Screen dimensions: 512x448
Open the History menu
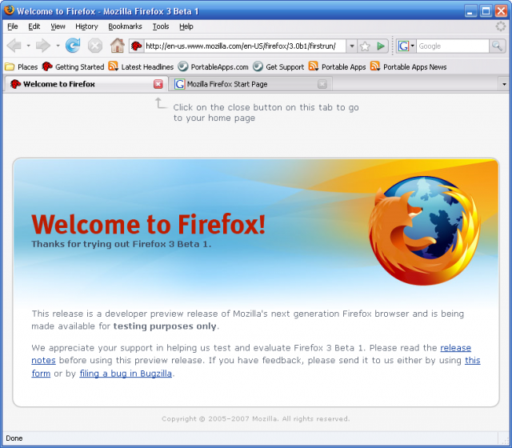86,26
